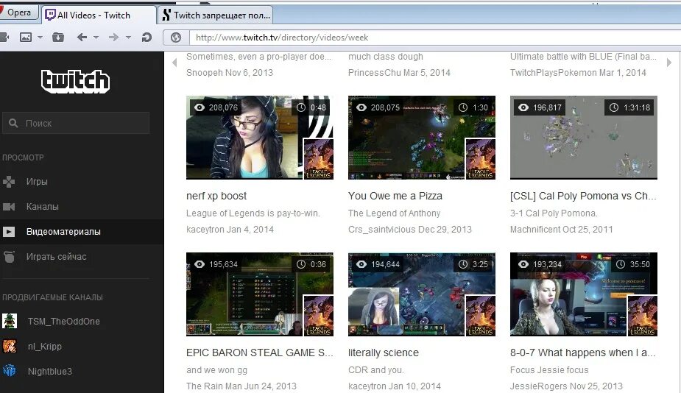Click the Поиск search field

click(76, 124)
